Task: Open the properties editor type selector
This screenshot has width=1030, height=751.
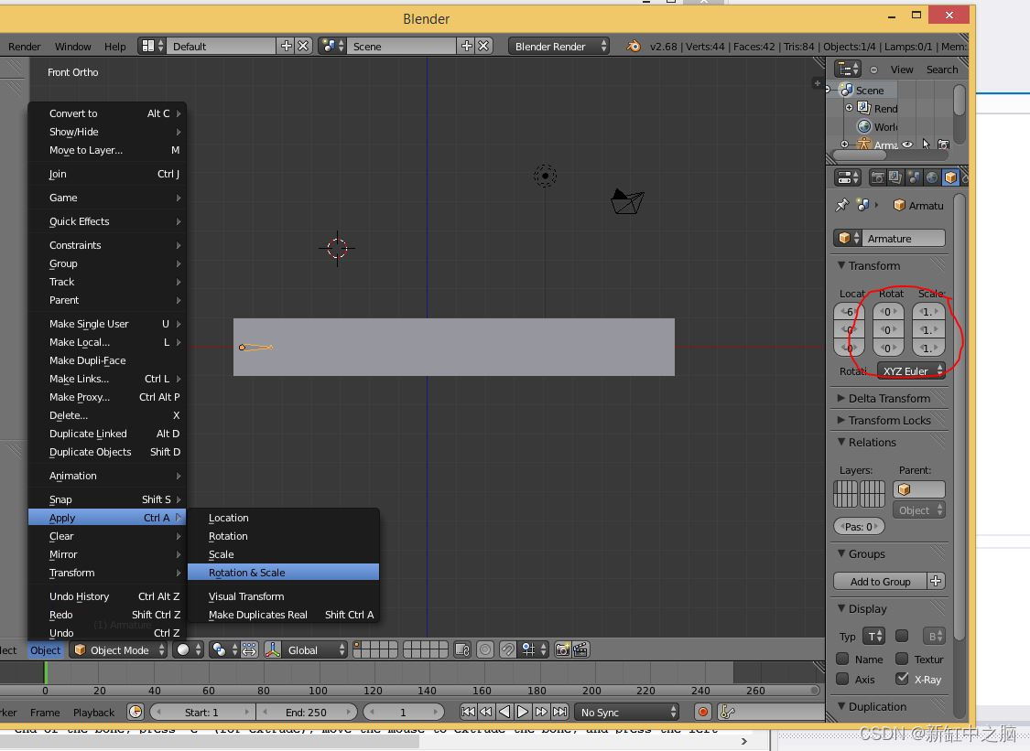Action: (848, 177)
